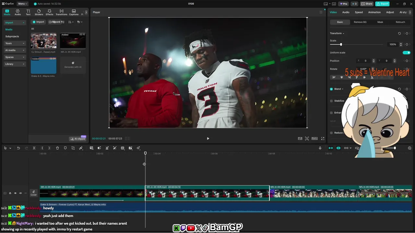The width and height of the screenshot is (415, 233).
Task: Mute the video track speaker icon
Action: pos(20,193)
